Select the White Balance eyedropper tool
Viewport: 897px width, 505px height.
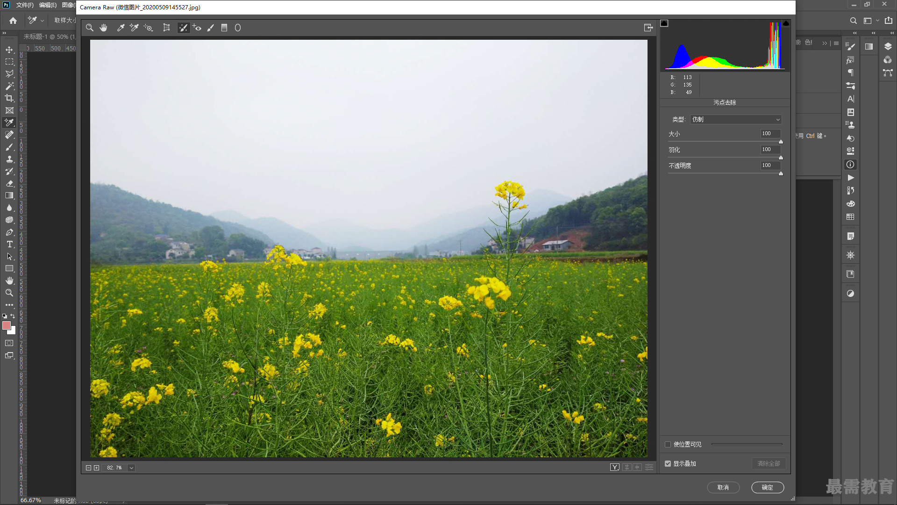click(121, 28)
